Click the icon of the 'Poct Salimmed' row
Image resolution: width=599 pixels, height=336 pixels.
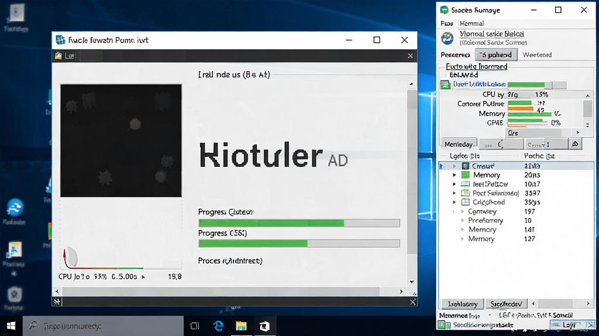pyautogui.click(x=465, y=193)
